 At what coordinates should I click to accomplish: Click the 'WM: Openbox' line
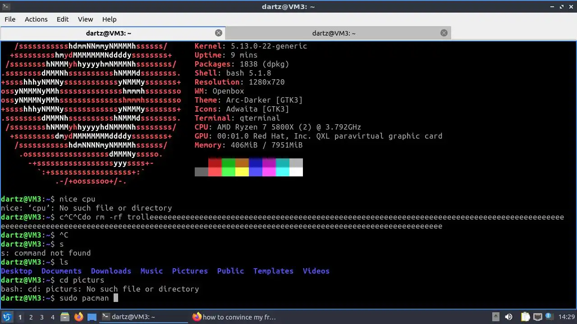pos(219,91)
